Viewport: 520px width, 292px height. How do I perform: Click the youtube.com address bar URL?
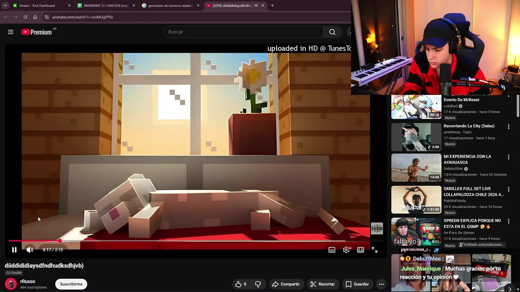point(83,17)
